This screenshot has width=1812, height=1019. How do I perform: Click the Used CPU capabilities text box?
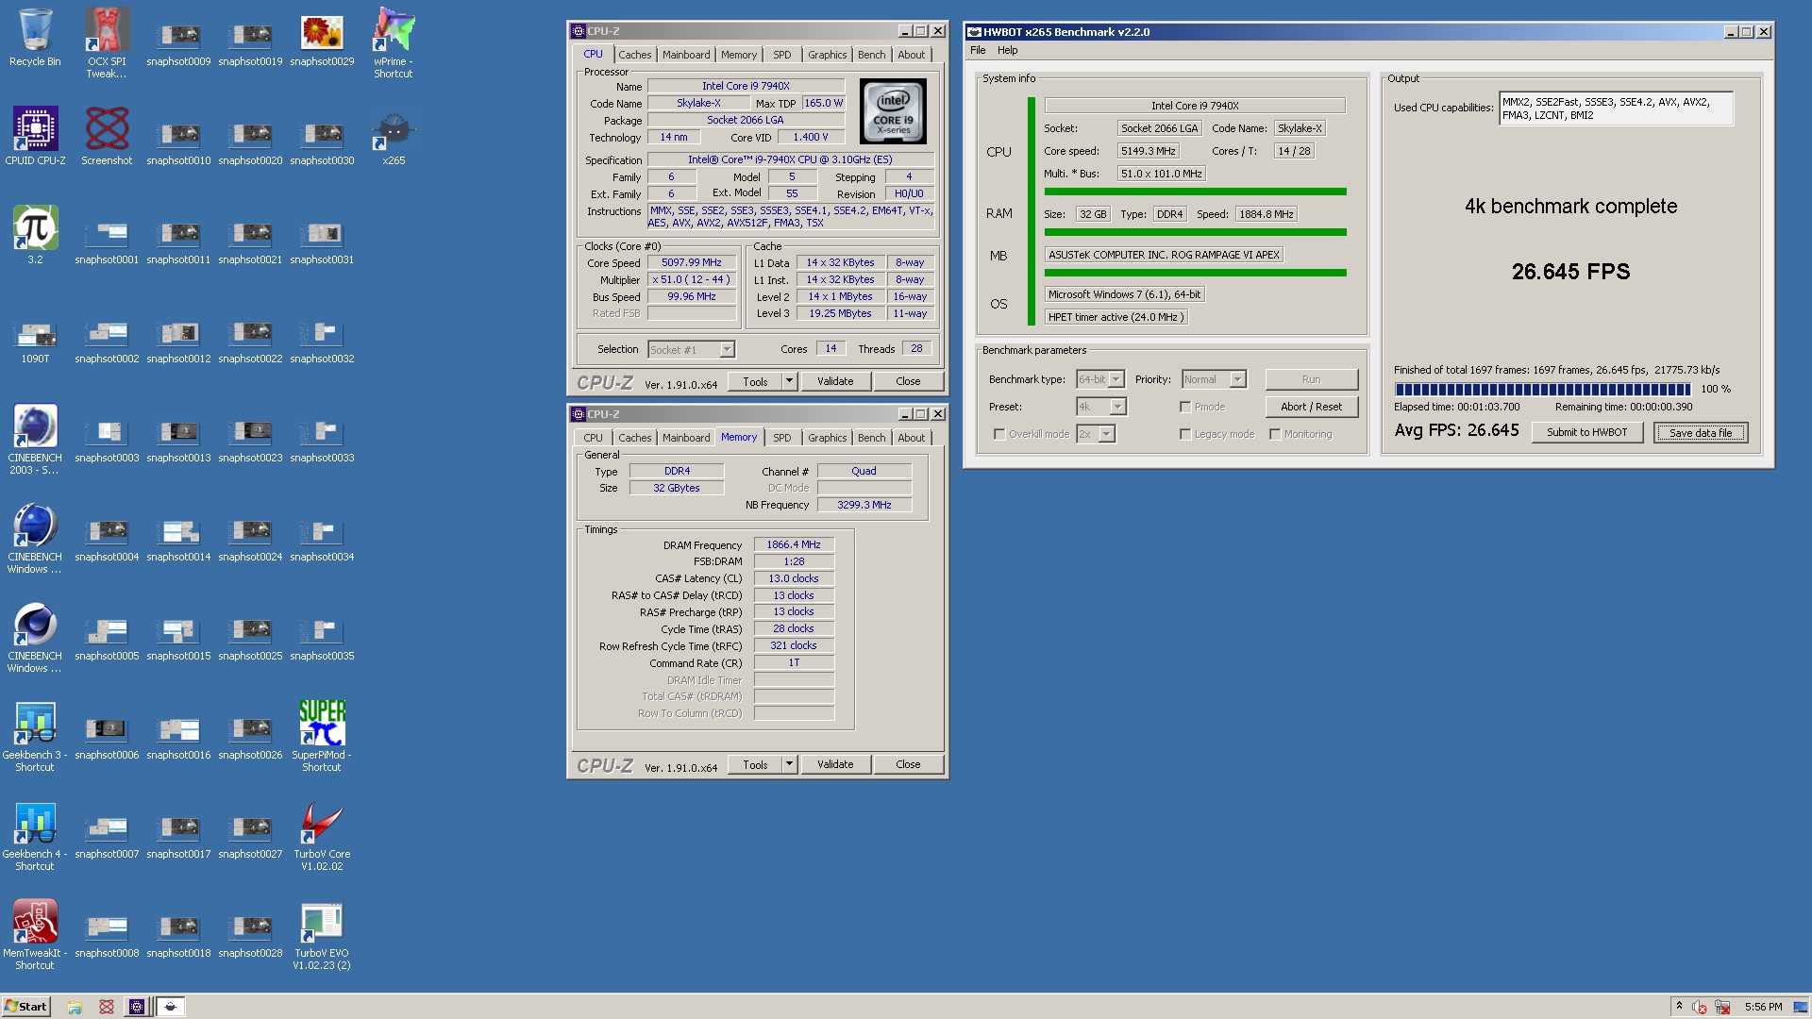tap(1616, 109)
